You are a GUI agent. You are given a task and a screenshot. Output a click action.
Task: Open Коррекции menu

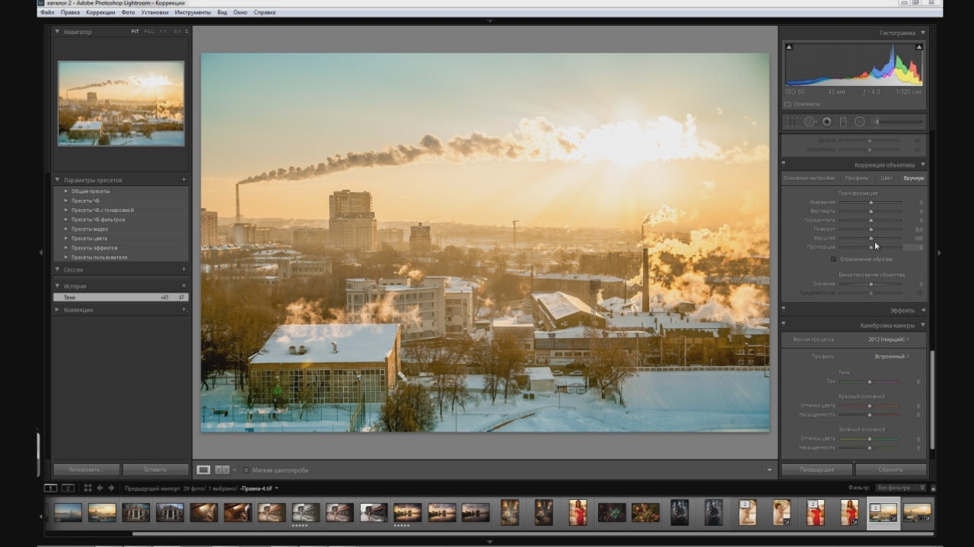(x=100, y=13)
